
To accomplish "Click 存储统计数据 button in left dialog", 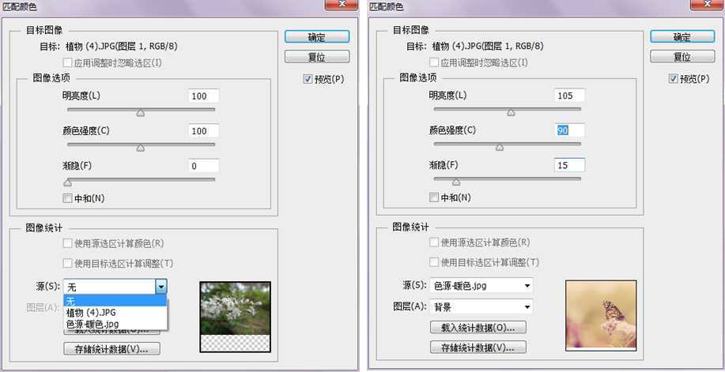I will pos(112,348).
